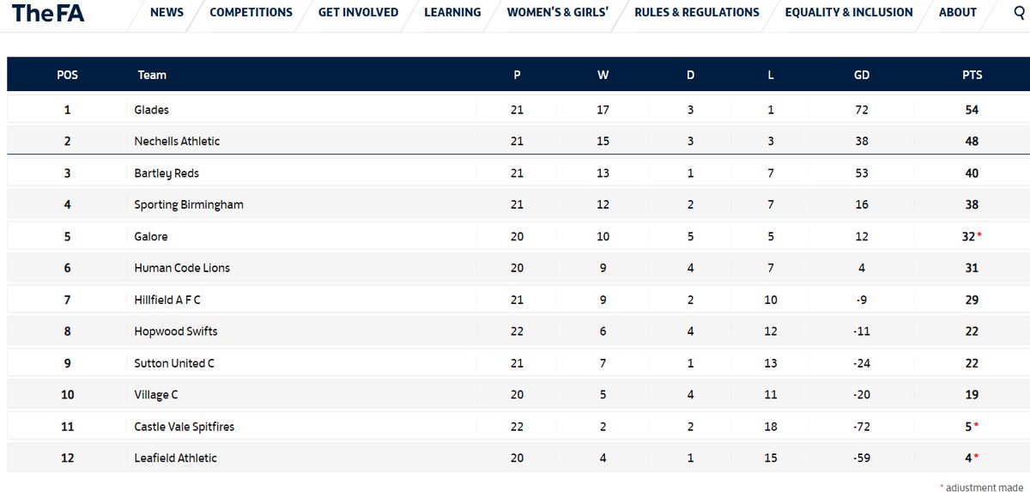Image resolution: width=1030 pixels, height=492 pixels.
Task: Click the GD column header
Action: click(x=862, y=75)
